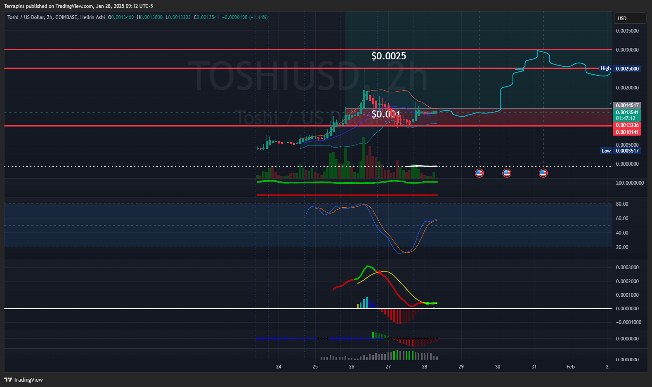The height and width of the screenshot is (387, 652).
Task: Click the high value H0.0013800
Action: (150, 17)
